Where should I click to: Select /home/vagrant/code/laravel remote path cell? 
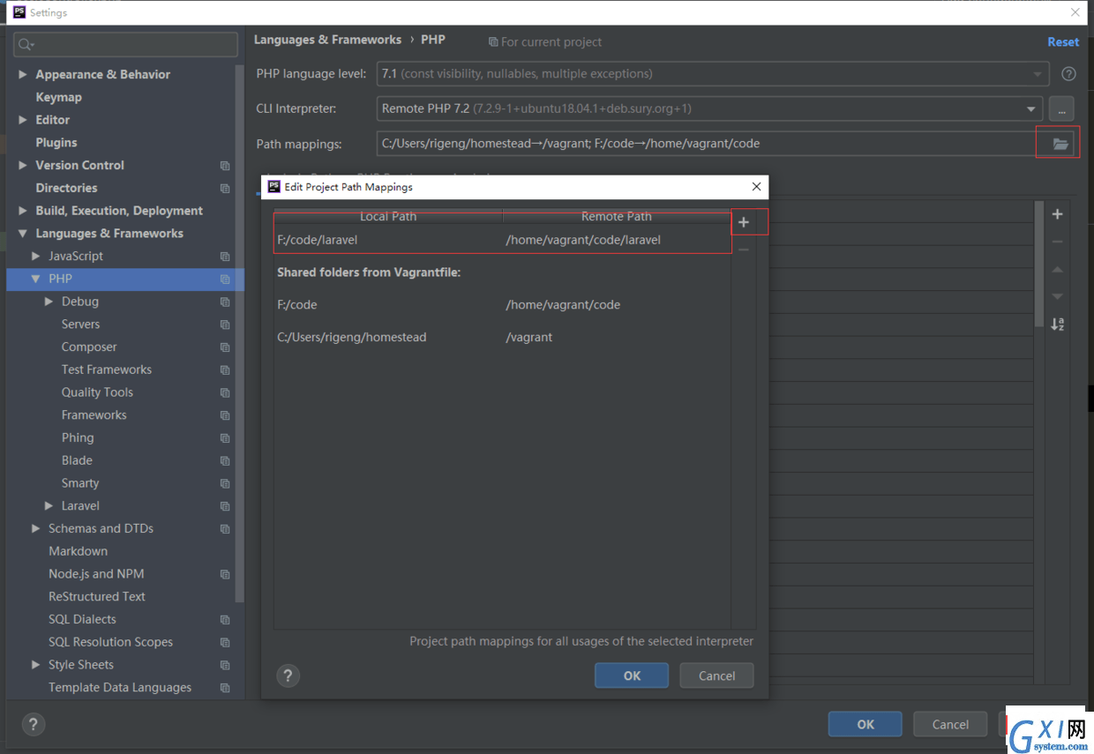tap(583, 240)
